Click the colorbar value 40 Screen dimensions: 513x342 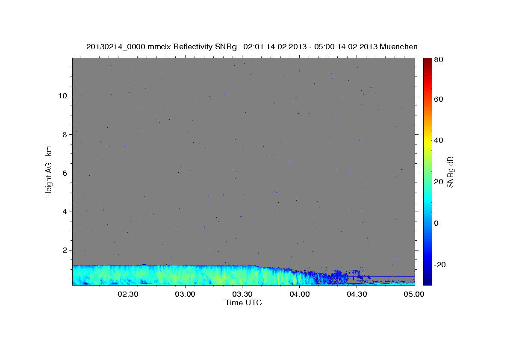click(439, 140)
